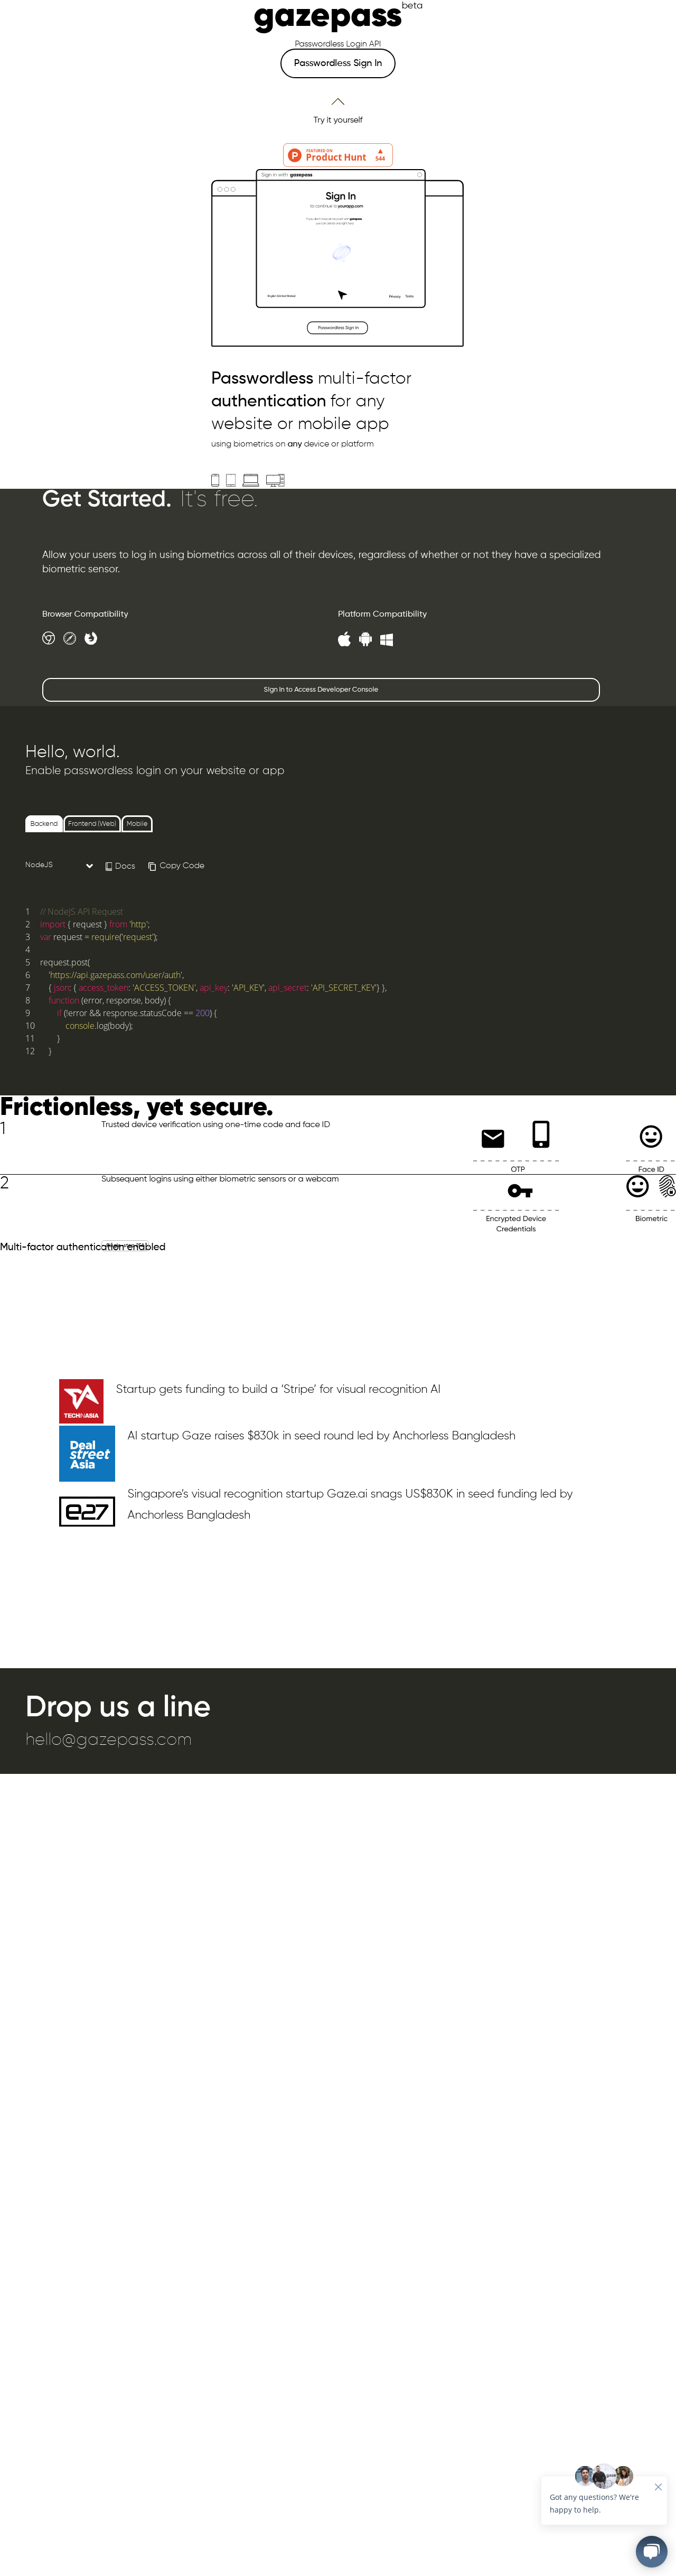Switch to the Mobile tab
This screenshot has width=676, height=2576.
click(x=137, y=824)
